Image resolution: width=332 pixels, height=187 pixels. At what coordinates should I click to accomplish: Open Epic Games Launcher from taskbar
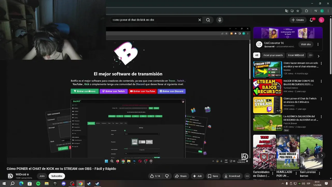55,184
